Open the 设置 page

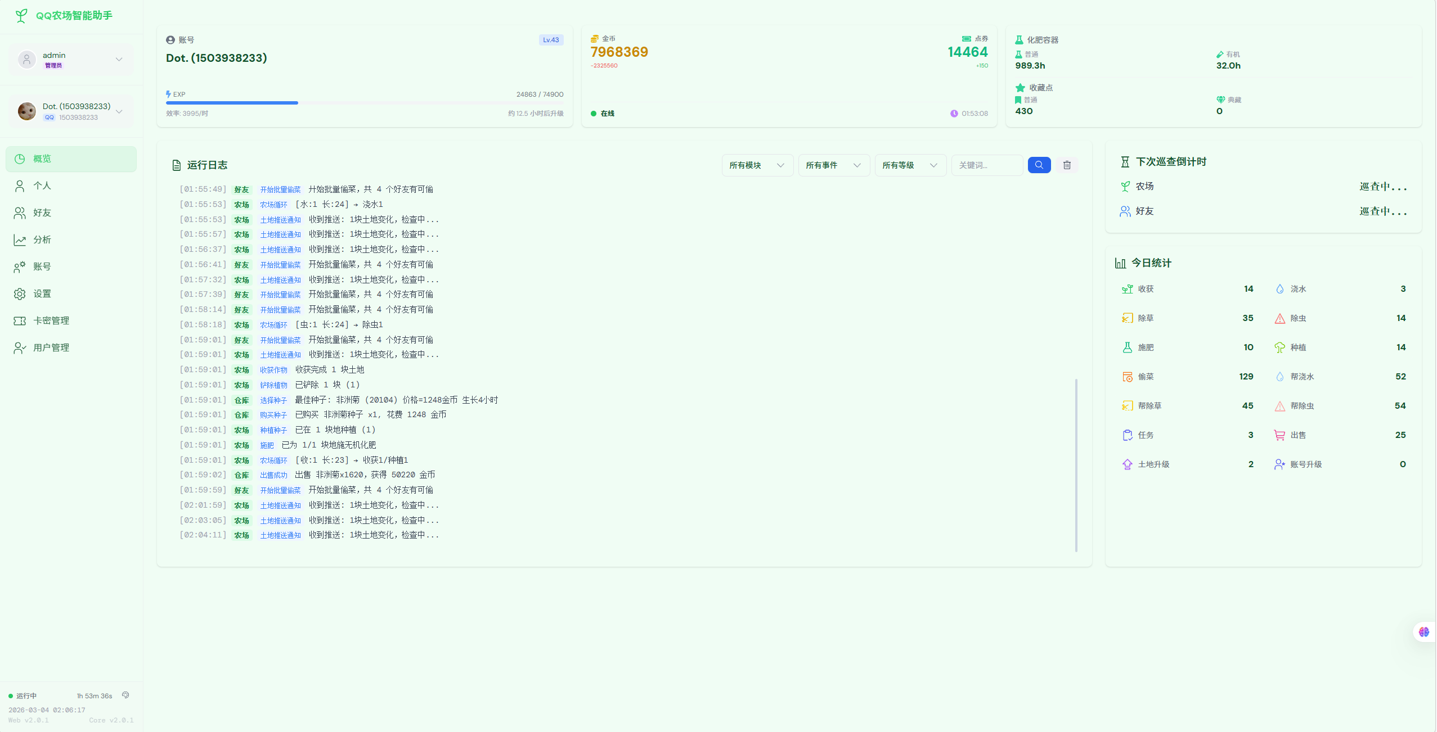(42, 293)
